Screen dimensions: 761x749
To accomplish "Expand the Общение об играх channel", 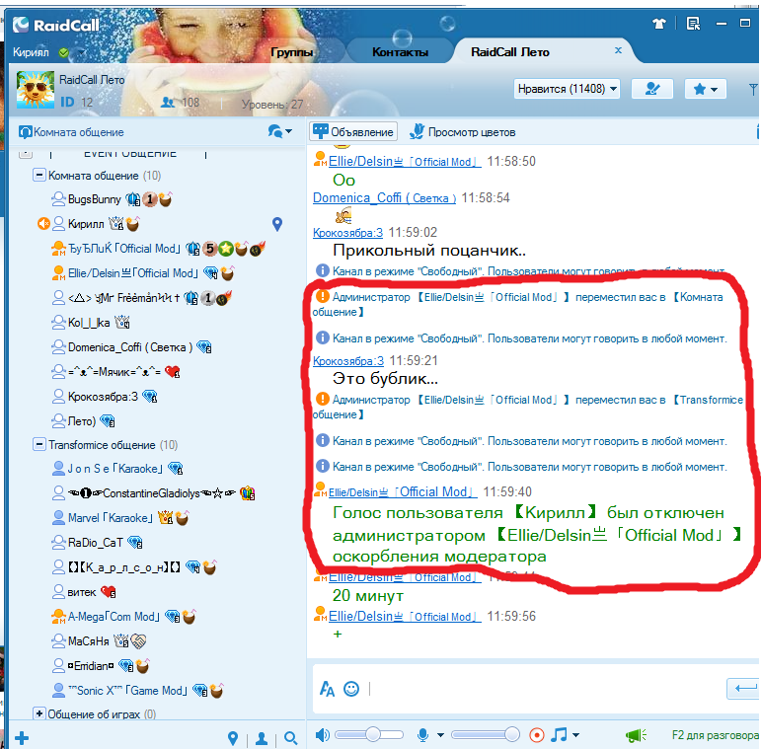I will (x=38, y=713).
